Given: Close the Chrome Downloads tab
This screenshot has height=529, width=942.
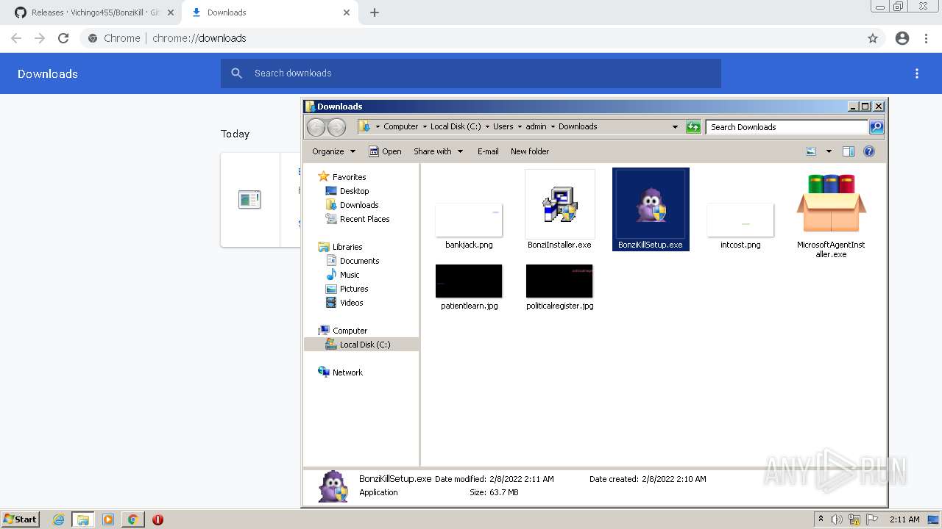Looking at the screenshot, I should tap(346, 12).
